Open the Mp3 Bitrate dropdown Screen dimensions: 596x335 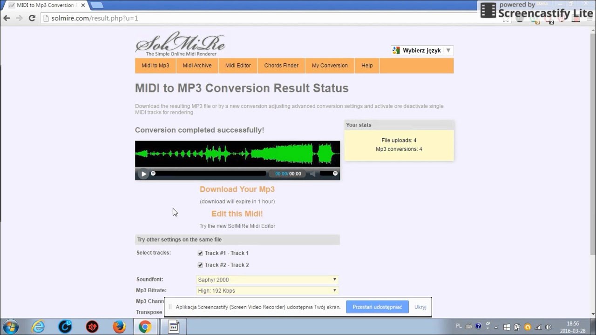pyautogui.click(x=267, y=290)
